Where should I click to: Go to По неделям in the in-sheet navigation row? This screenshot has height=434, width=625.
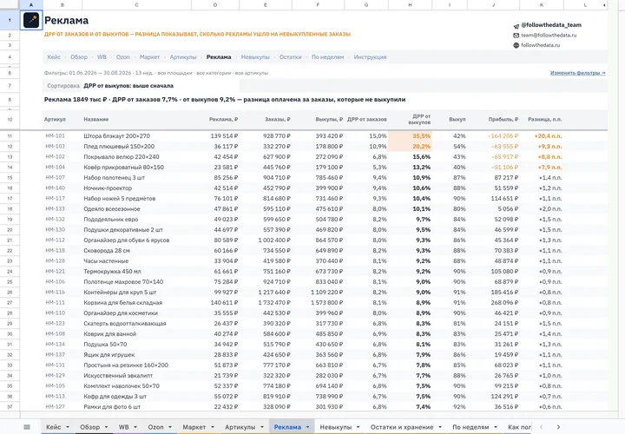(327, 57)
